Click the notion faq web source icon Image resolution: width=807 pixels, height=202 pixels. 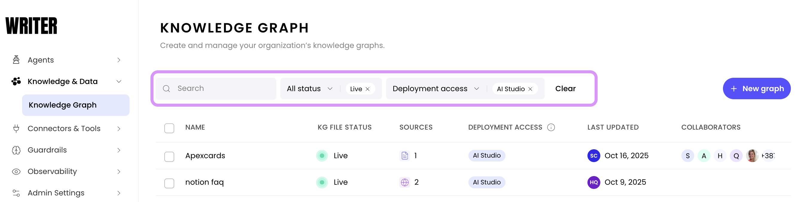[404, 182]
